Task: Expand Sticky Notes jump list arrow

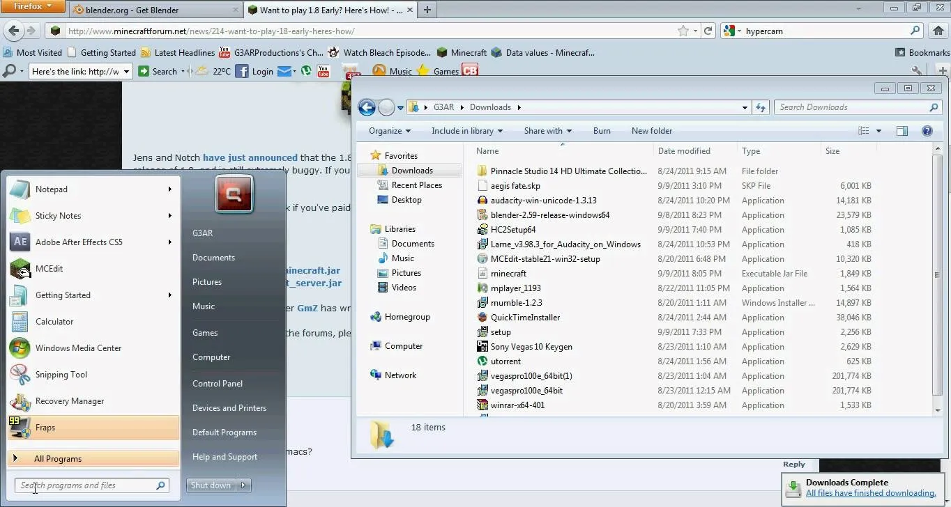Action: coord(169,216)
